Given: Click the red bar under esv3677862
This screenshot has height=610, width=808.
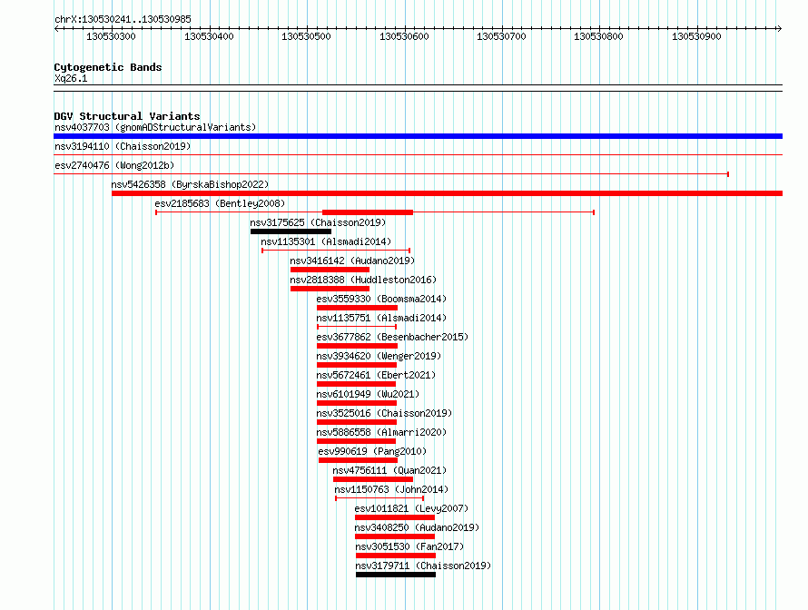Looking at the screenshot, I should coord(357,346).
